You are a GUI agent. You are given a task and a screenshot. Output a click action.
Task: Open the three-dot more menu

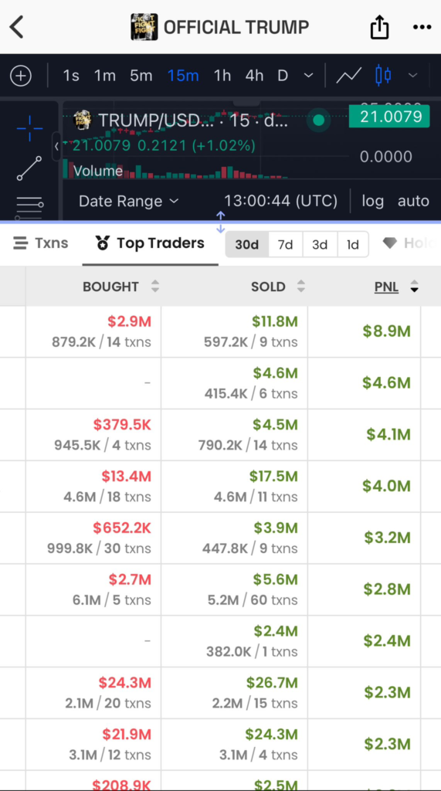[x=422, y=27]
